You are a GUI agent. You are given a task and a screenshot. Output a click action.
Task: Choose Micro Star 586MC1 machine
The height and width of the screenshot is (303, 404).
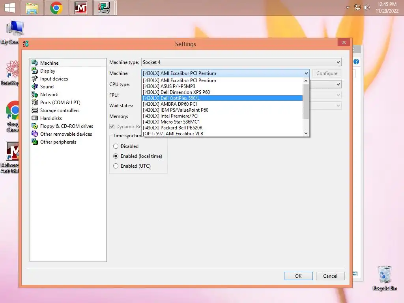222,122
